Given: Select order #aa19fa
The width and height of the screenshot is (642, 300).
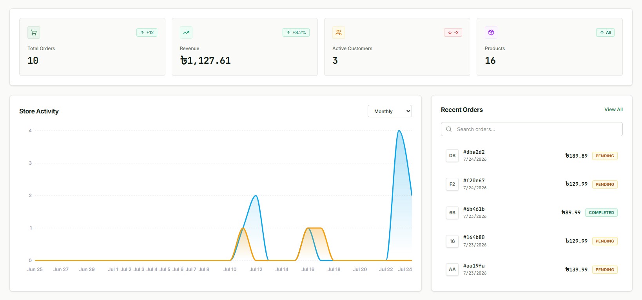Looking at the screenshot, I should 531,269.
